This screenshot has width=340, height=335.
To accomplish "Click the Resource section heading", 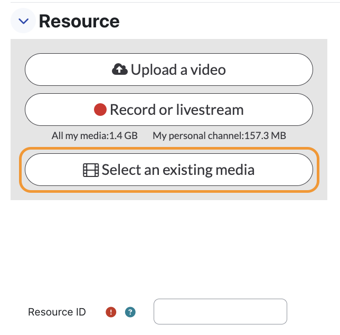I will (x=79, y=21).
